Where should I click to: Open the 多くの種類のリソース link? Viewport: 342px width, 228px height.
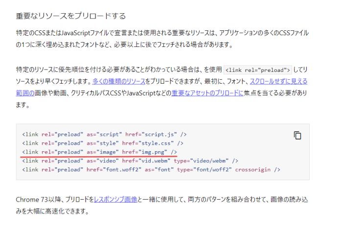pos(119,81)
